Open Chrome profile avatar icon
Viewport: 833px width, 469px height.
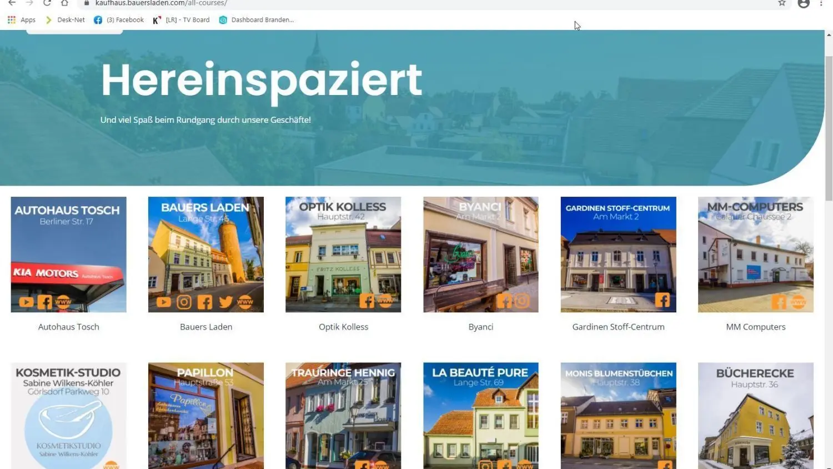(804, 3)
